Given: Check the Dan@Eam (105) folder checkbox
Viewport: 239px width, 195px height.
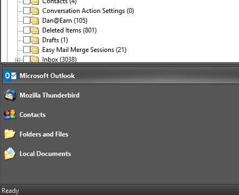Looking at the screenshot, I should point(26,21).
